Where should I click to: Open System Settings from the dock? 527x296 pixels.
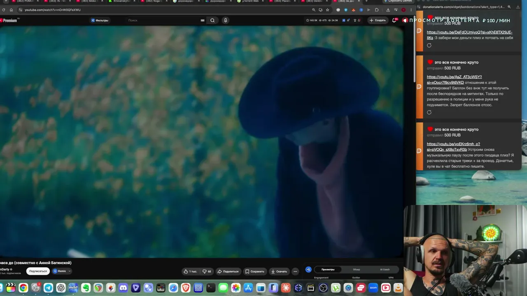click(36, 288)
